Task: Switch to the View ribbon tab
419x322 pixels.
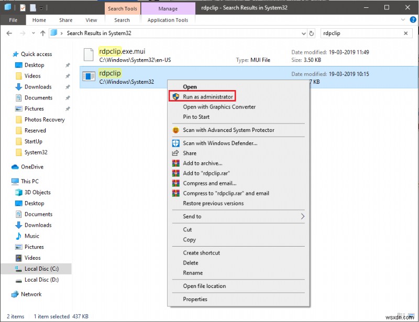Action: [91, 20]
